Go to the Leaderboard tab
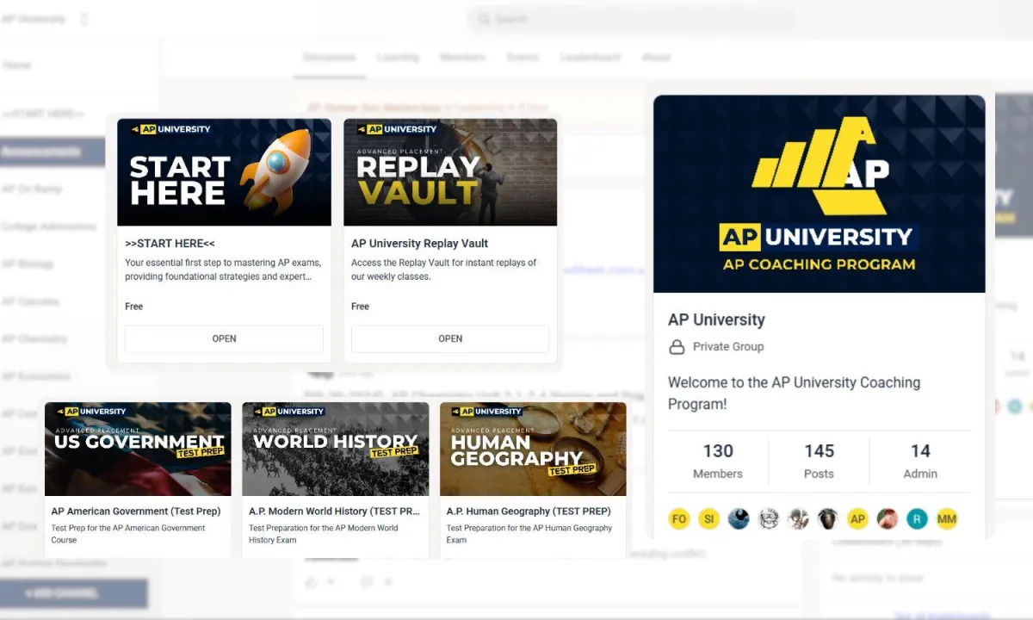The image size is (1033, 620). pos(590,58)
